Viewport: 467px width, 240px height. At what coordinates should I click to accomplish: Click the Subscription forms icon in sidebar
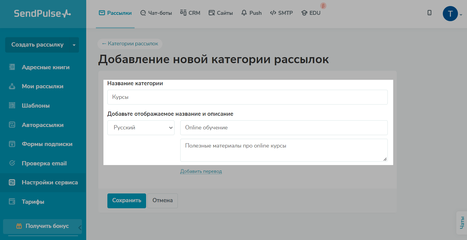pyautogui.click(x=12, y=144)
